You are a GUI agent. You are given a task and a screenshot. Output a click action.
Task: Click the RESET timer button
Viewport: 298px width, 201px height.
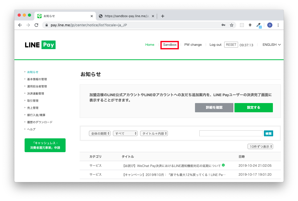coord(231,44)
